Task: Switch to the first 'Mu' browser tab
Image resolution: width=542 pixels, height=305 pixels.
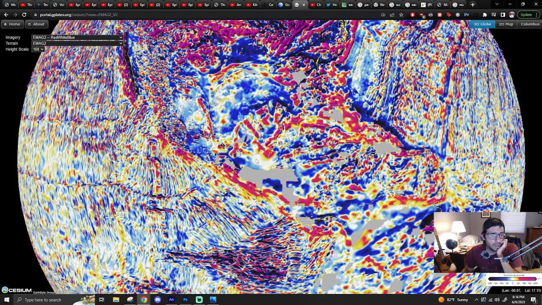Action: (x=10, y=5)
